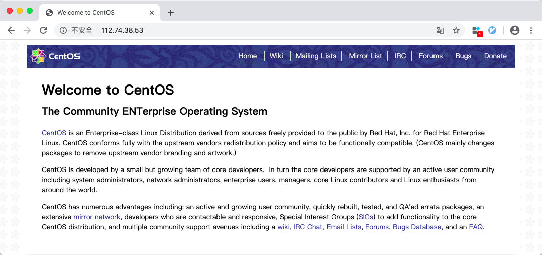Click the Welcome to CentOS heading

[x=108, y=90]
